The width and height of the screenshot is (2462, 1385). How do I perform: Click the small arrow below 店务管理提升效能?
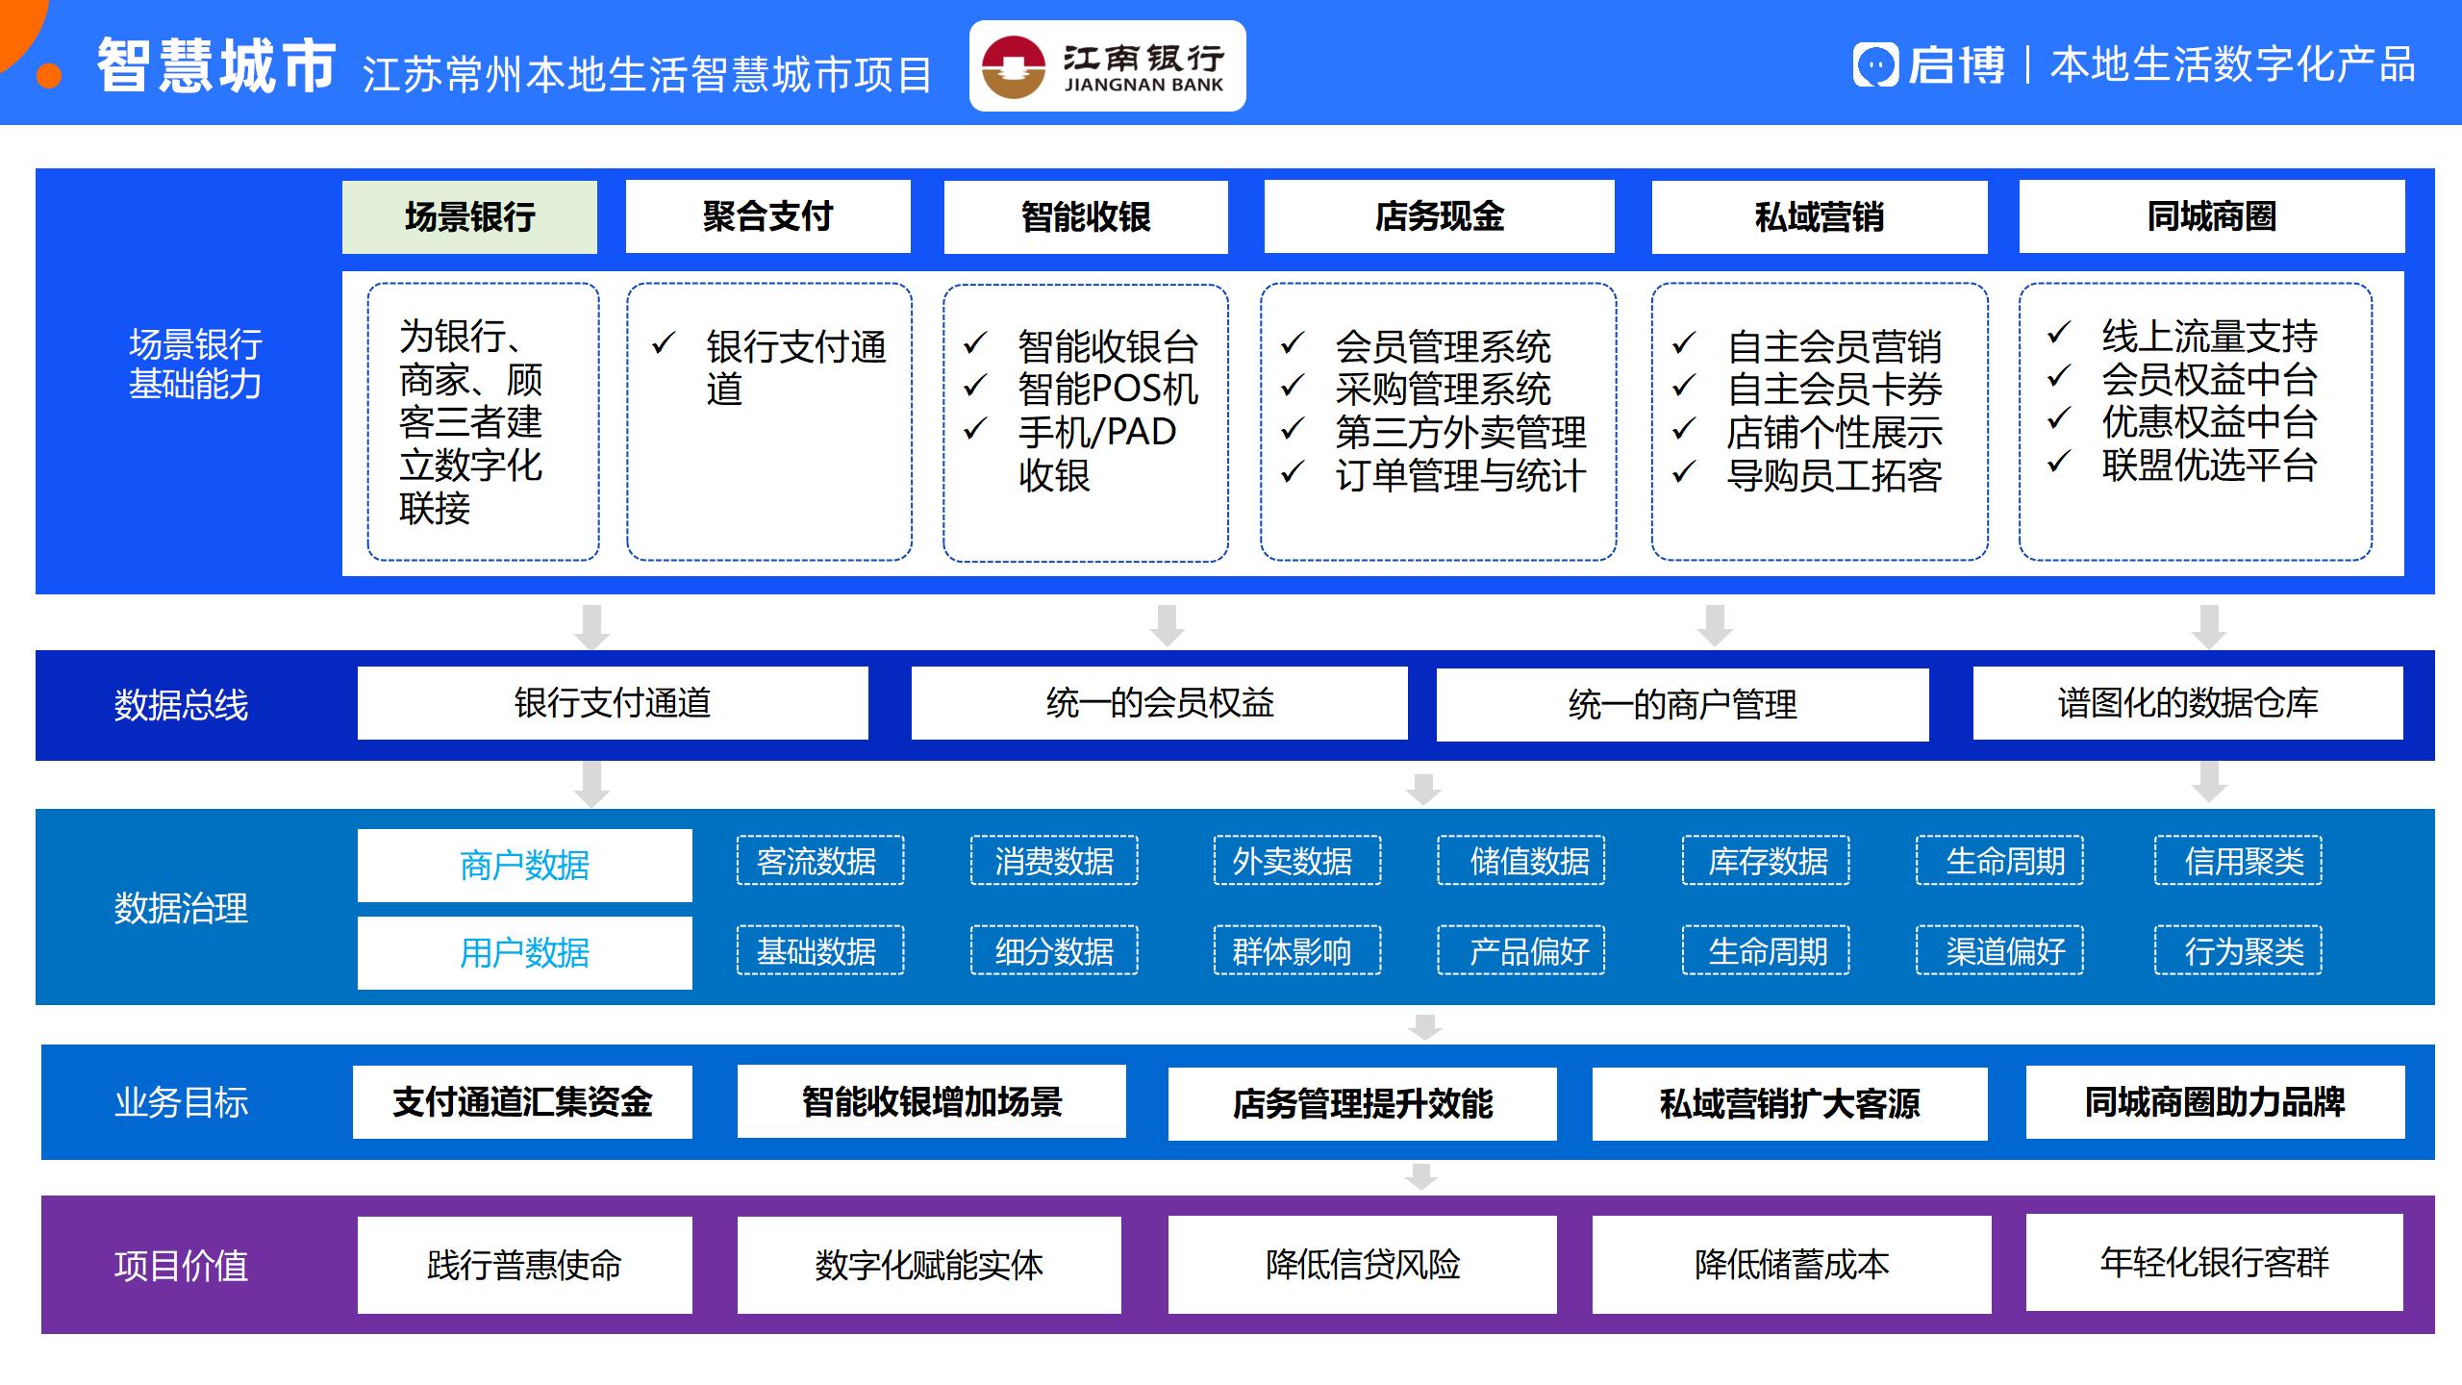(1421, 1176)
